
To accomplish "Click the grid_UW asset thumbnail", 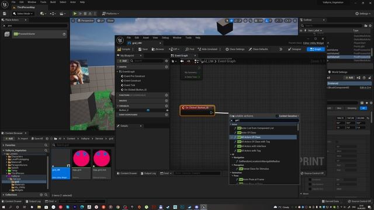I will click(x=61, y=164).
